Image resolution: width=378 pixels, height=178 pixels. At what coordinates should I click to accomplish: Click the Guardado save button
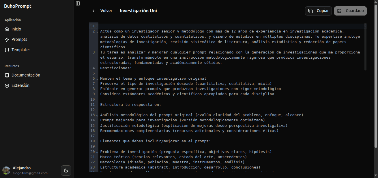[350, 11]
